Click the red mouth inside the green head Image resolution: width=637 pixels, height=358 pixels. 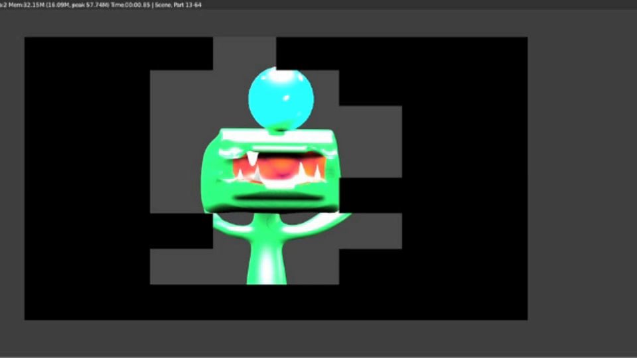[x=279, y=168]
